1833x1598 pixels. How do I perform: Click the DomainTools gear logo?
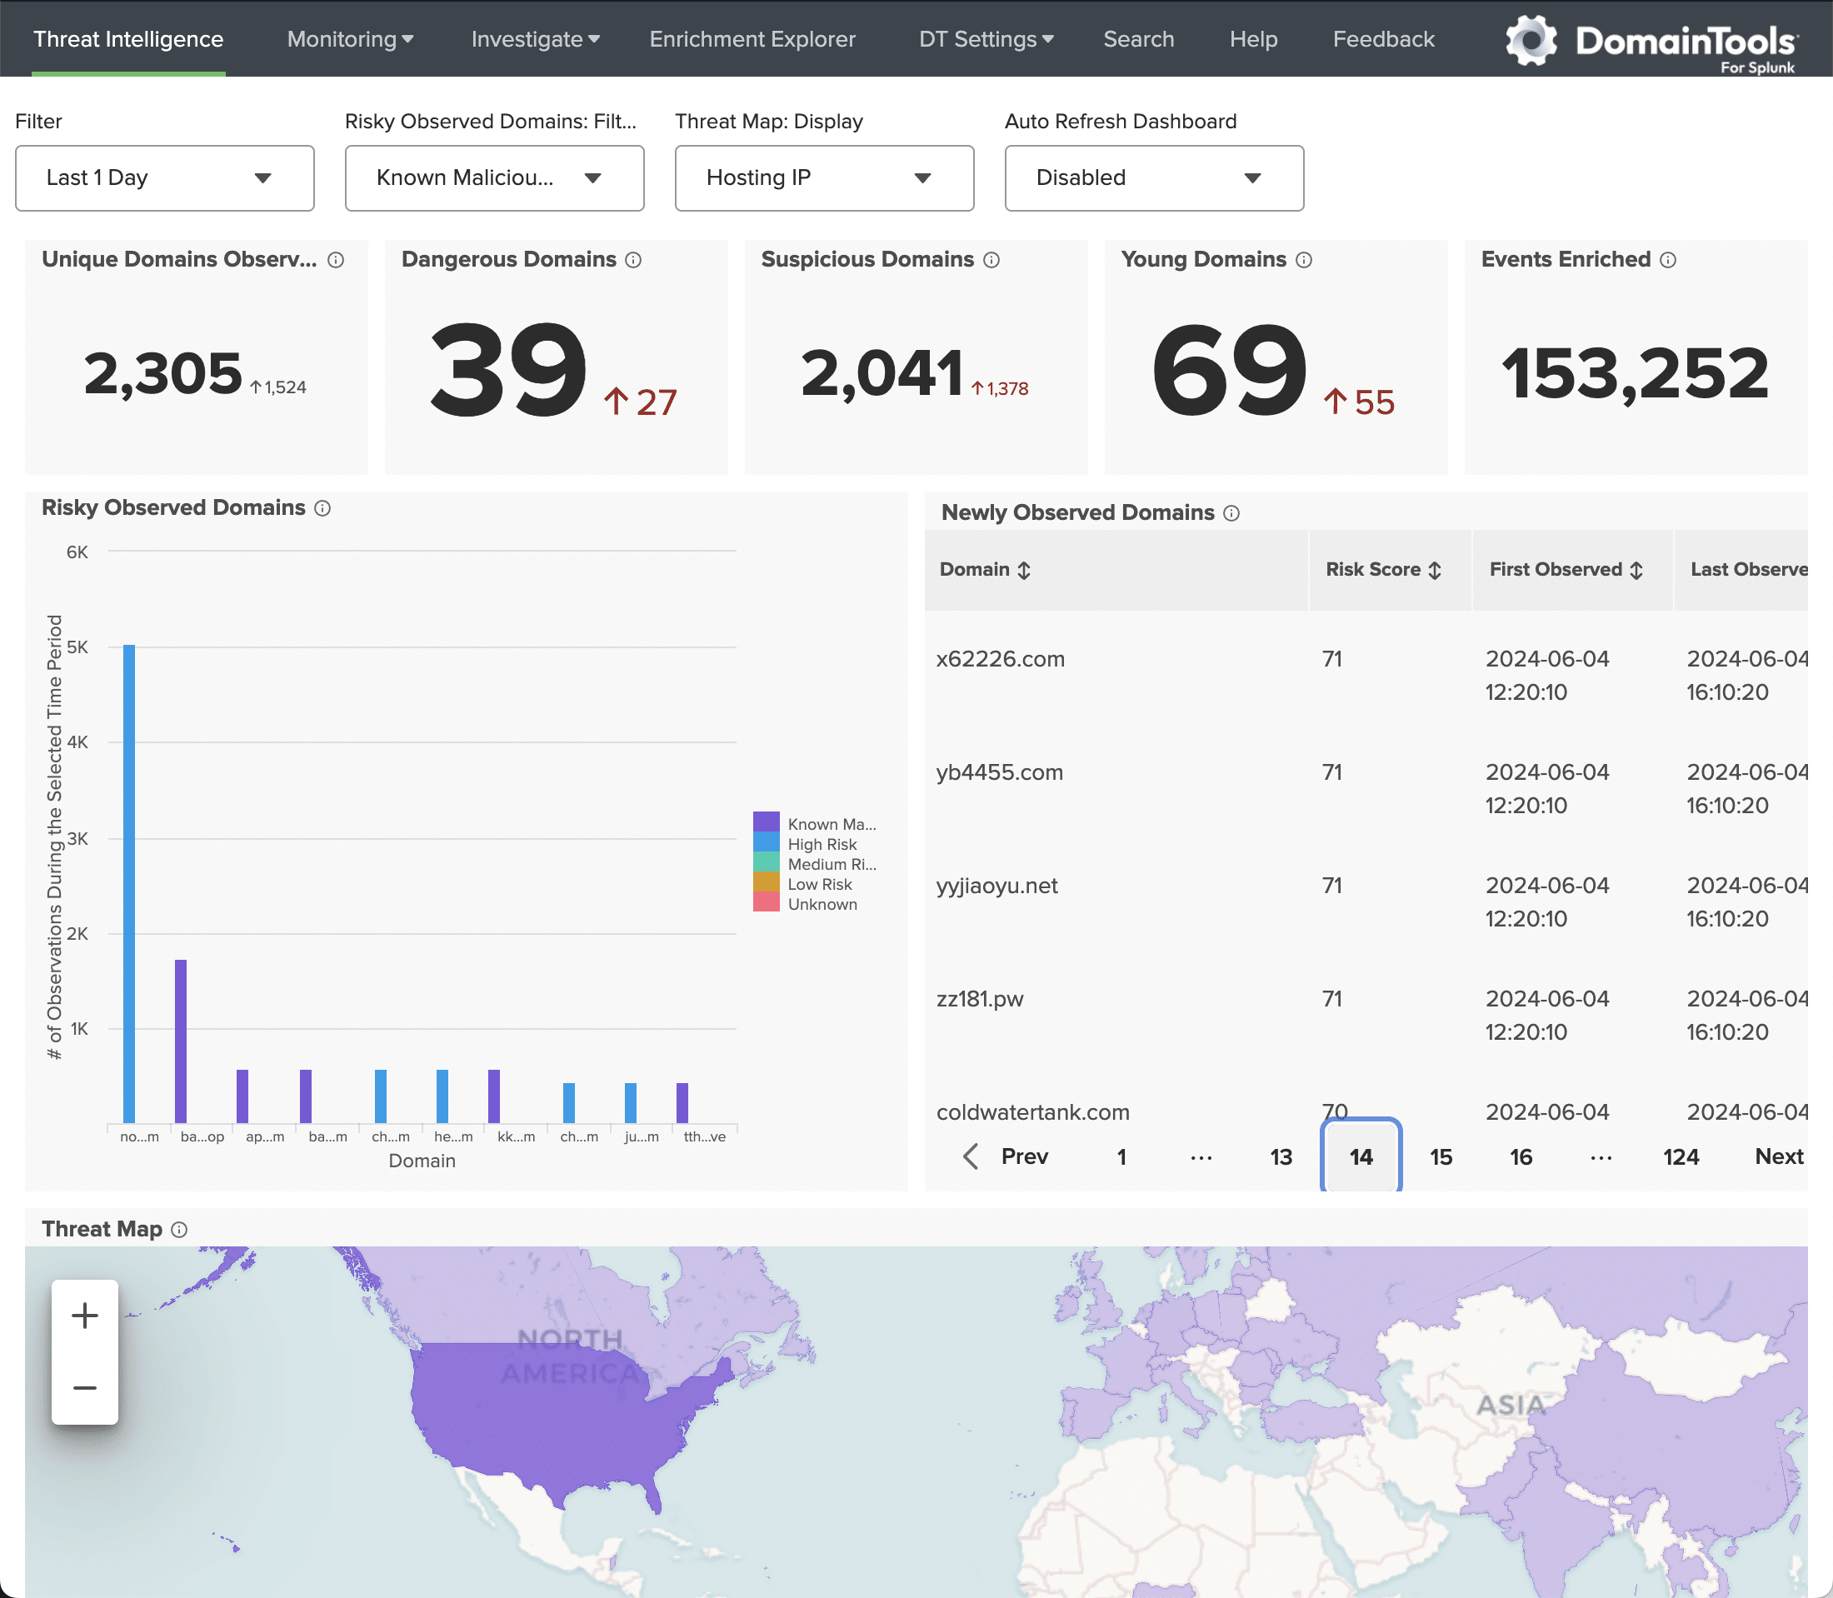click(x=1531, y=40)
